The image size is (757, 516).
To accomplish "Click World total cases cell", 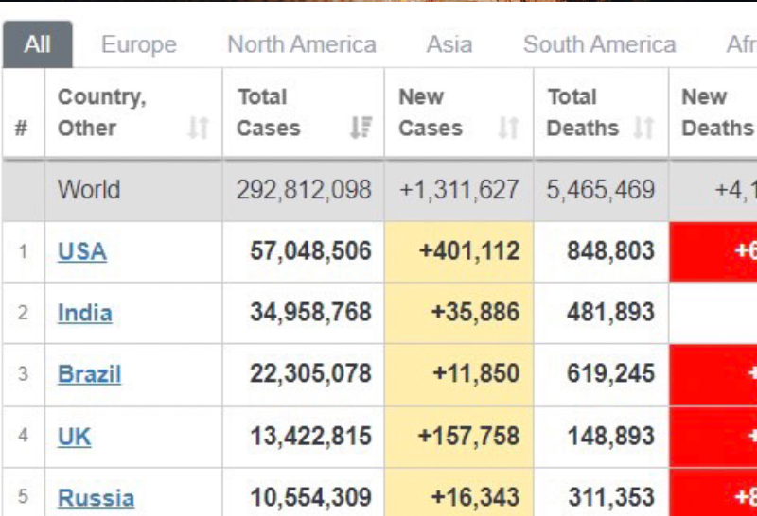I will [x=304, y=190].
